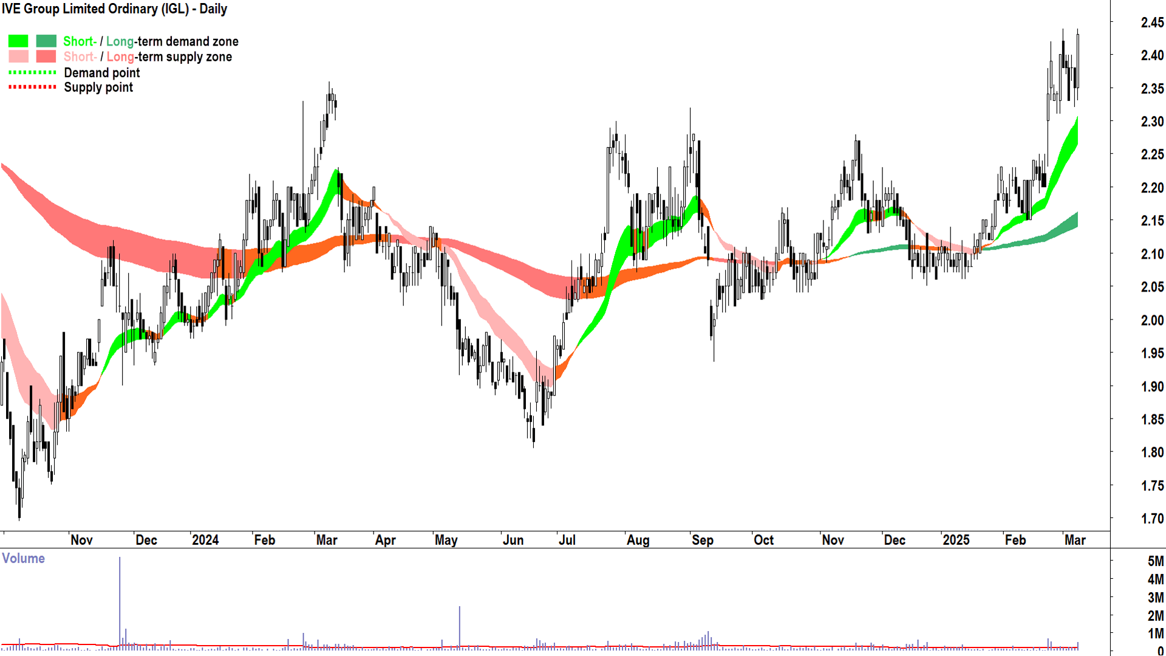Click the red dotted Supply point marker

point(32,87)
